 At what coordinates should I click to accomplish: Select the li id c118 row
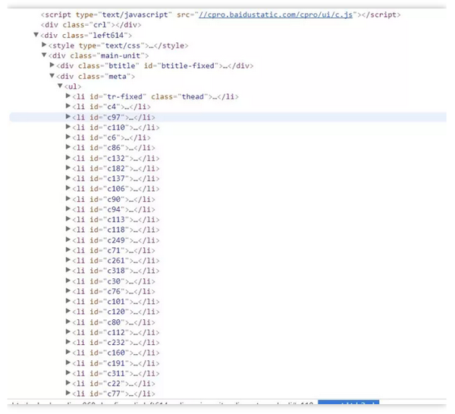115,230
